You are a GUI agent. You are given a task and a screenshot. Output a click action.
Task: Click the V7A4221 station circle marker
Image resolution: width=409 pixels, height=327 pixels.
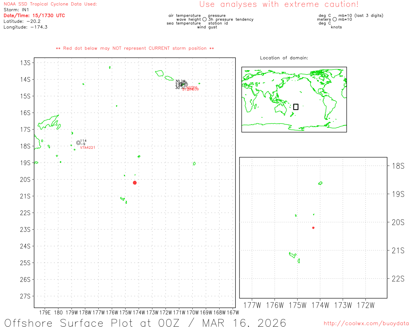[x=78, y=143]
